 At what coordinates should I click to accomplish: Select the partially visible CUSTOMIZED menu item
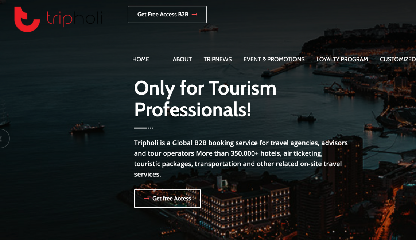[398, 59]
